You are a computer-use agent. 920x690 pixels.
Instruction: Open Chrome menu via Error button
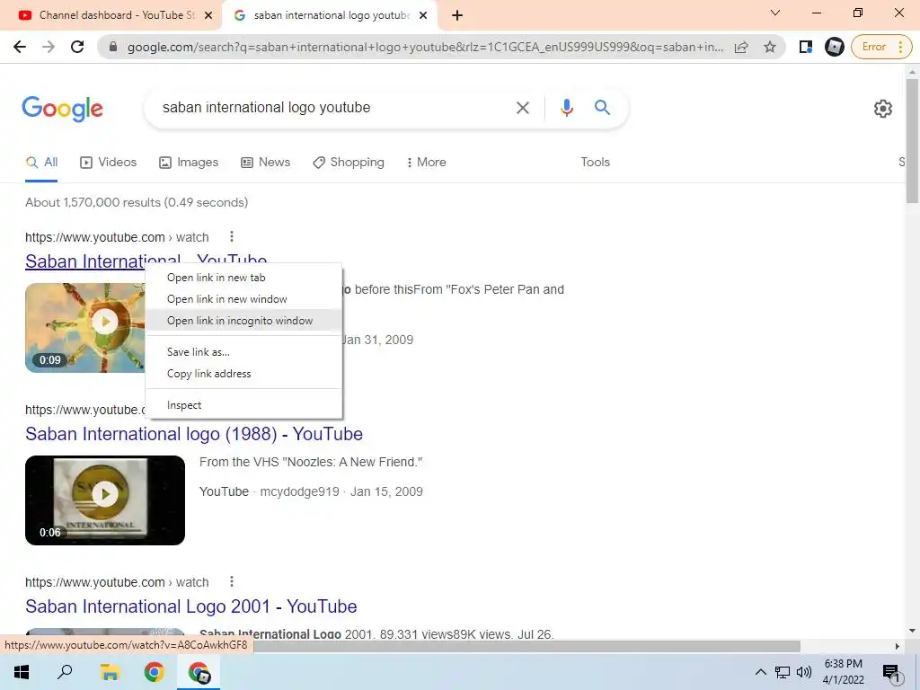click(881, 47)
